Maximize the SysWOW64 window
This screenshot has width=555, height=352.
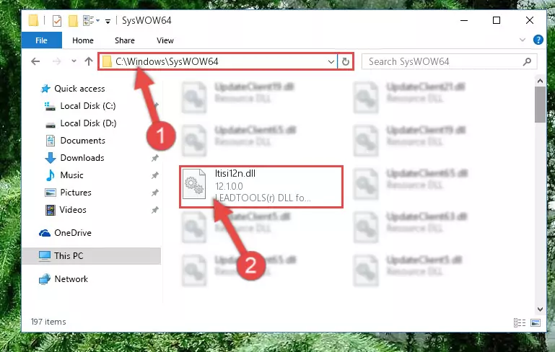[497, 20]
